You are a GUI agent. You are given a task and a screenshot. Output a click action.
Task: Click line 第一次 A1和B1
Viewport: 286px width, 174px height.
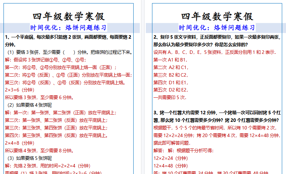[170, 60]
